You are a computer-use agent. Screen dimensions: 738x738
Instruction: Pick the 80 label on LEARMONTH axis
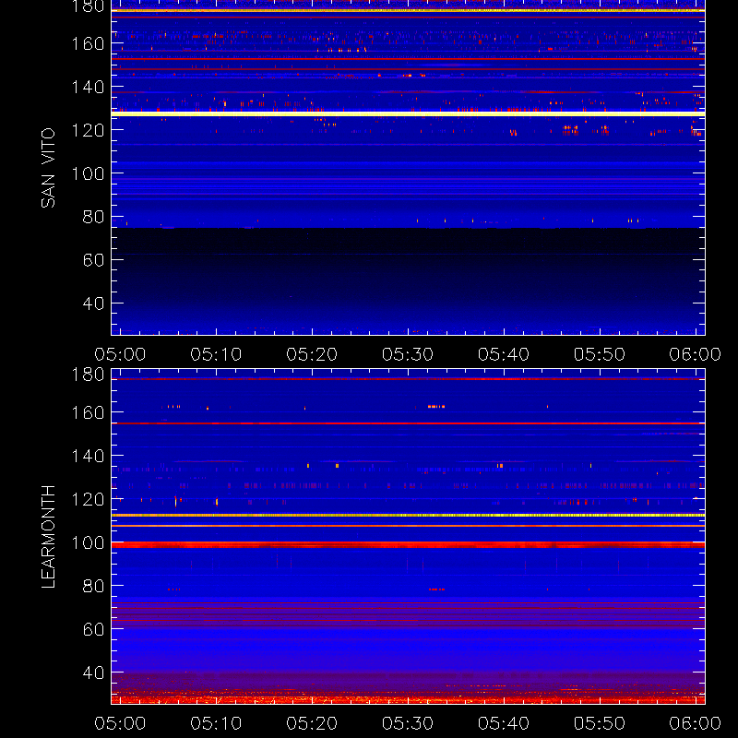tap(93, 586)
